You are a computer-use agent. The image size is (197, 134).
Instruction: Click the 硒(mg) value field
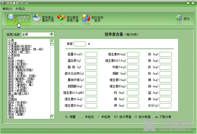165,80
